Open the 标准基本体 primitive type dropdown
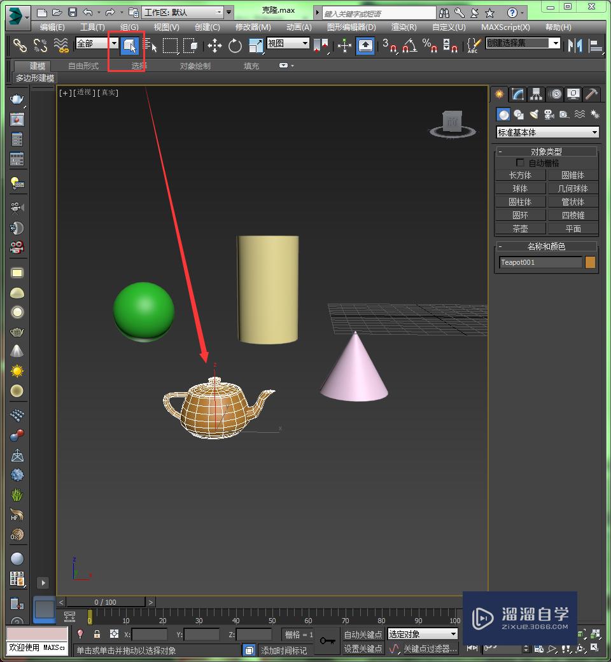 (547, 132)
